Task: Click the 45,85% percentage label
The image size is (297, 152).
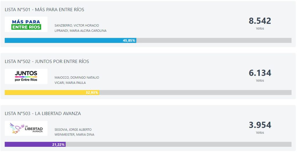Action: pos(129,40)
